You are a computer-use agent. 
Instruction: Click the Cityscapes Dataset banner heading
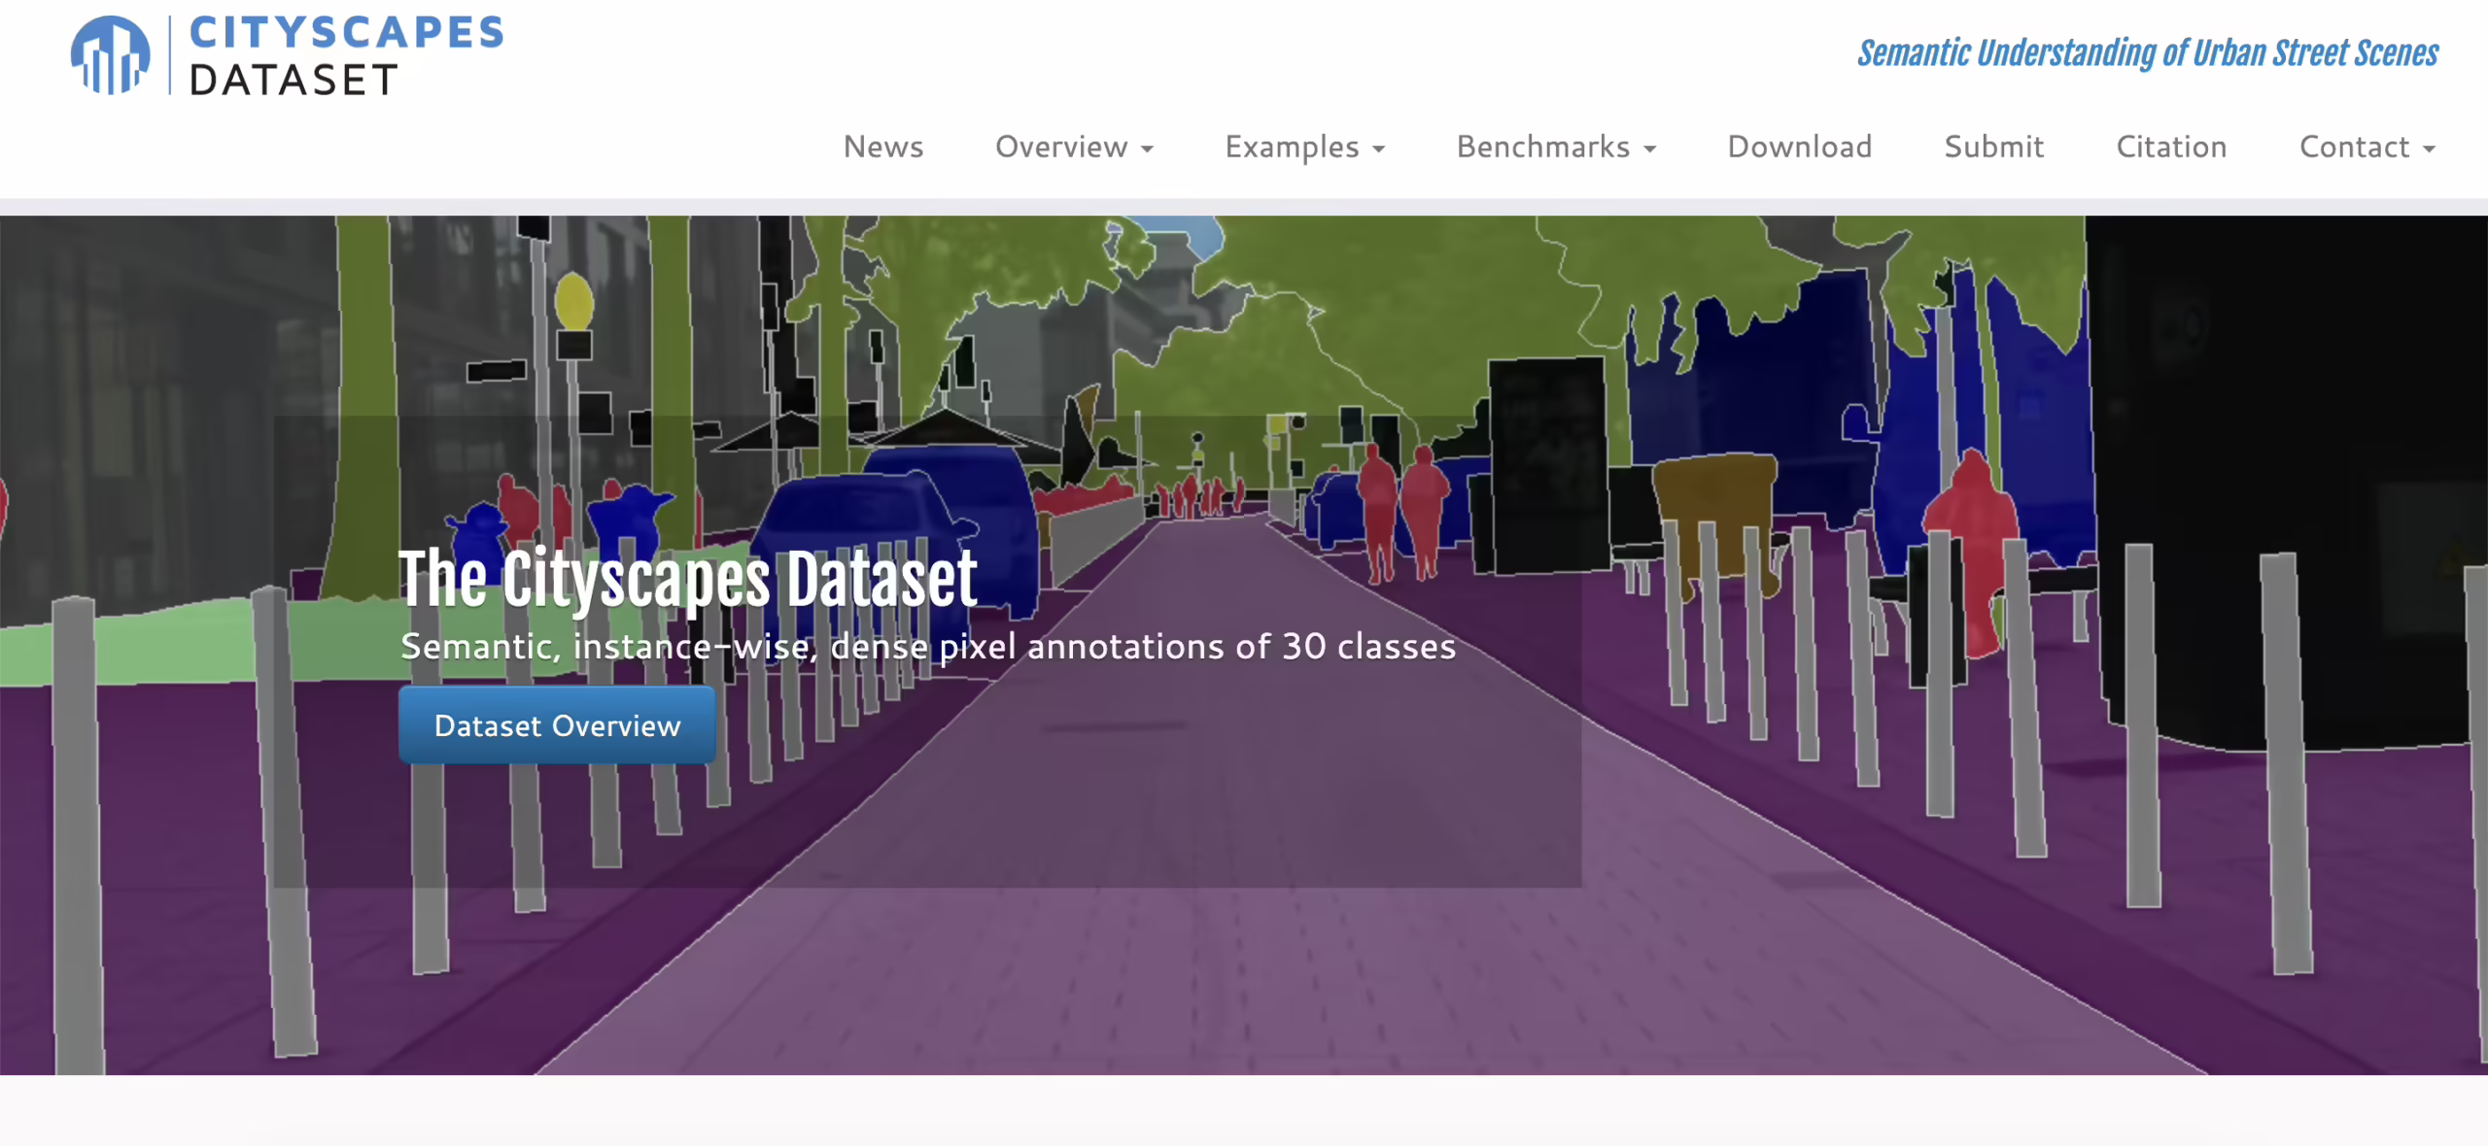tap(687, 580)
